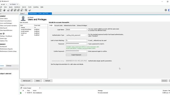Open Data Import/Restore in the navigator
This screenshot has width=170, height=95.
click(6, 30)
